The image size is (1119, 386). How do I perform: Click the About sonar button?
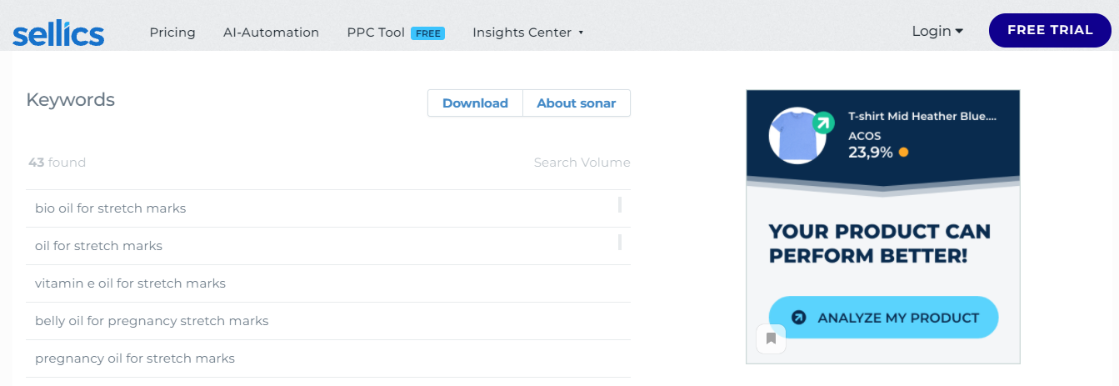coord(576,103)
